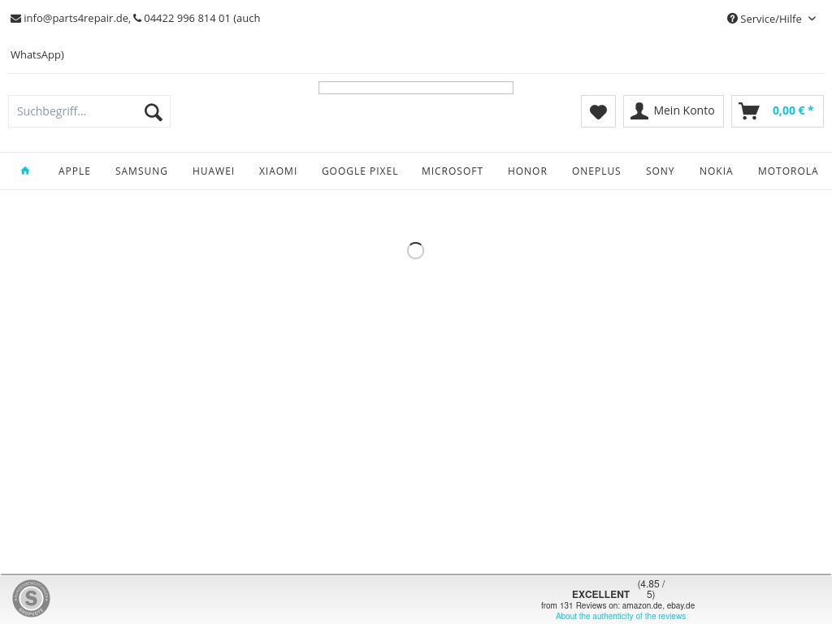
Task: Open the Motorola category
Action: tap(787, 171)
